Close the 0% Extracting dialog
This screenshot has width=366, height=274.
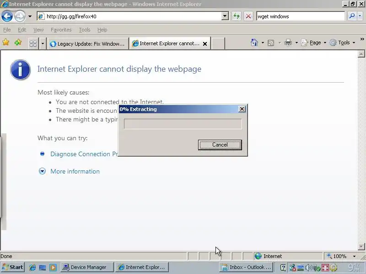[242, 109]
